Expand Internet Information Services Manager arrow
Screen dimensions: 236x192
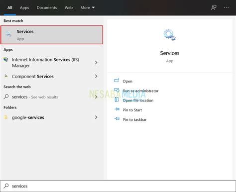(x=96, y=63)
